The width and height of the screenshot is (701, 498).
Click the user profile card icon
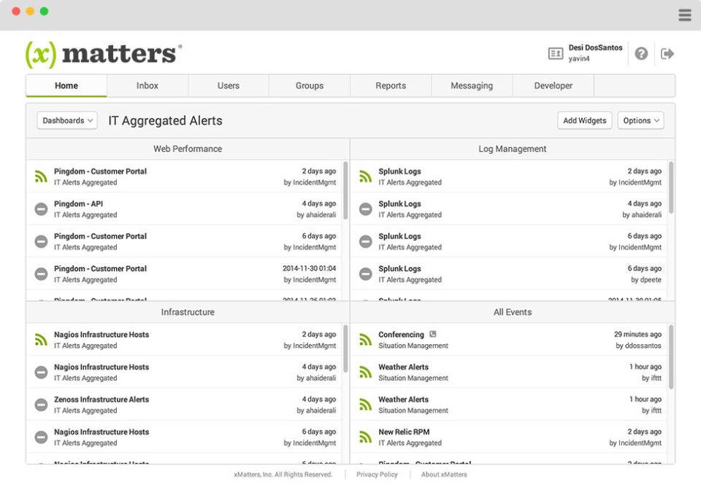click(555, 53)
